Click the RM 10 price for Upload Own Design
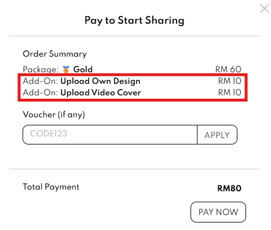271x230 pixels. point(230,81)
